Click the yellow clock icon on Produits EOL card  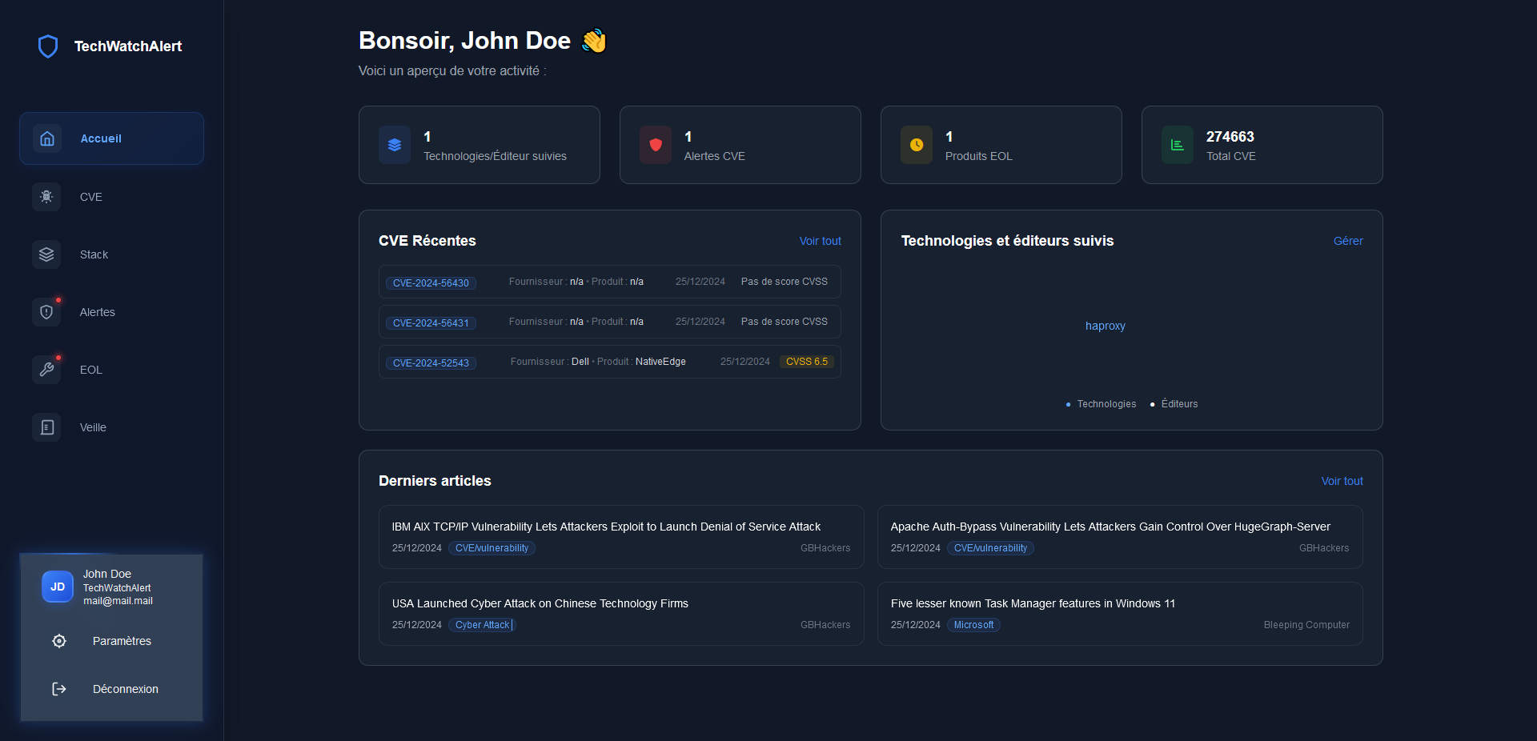tap(917, 145)
